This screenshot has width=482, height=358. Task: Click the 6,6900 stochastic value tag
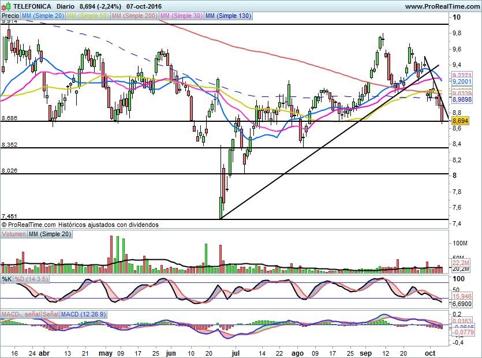(x=462, y=304)
